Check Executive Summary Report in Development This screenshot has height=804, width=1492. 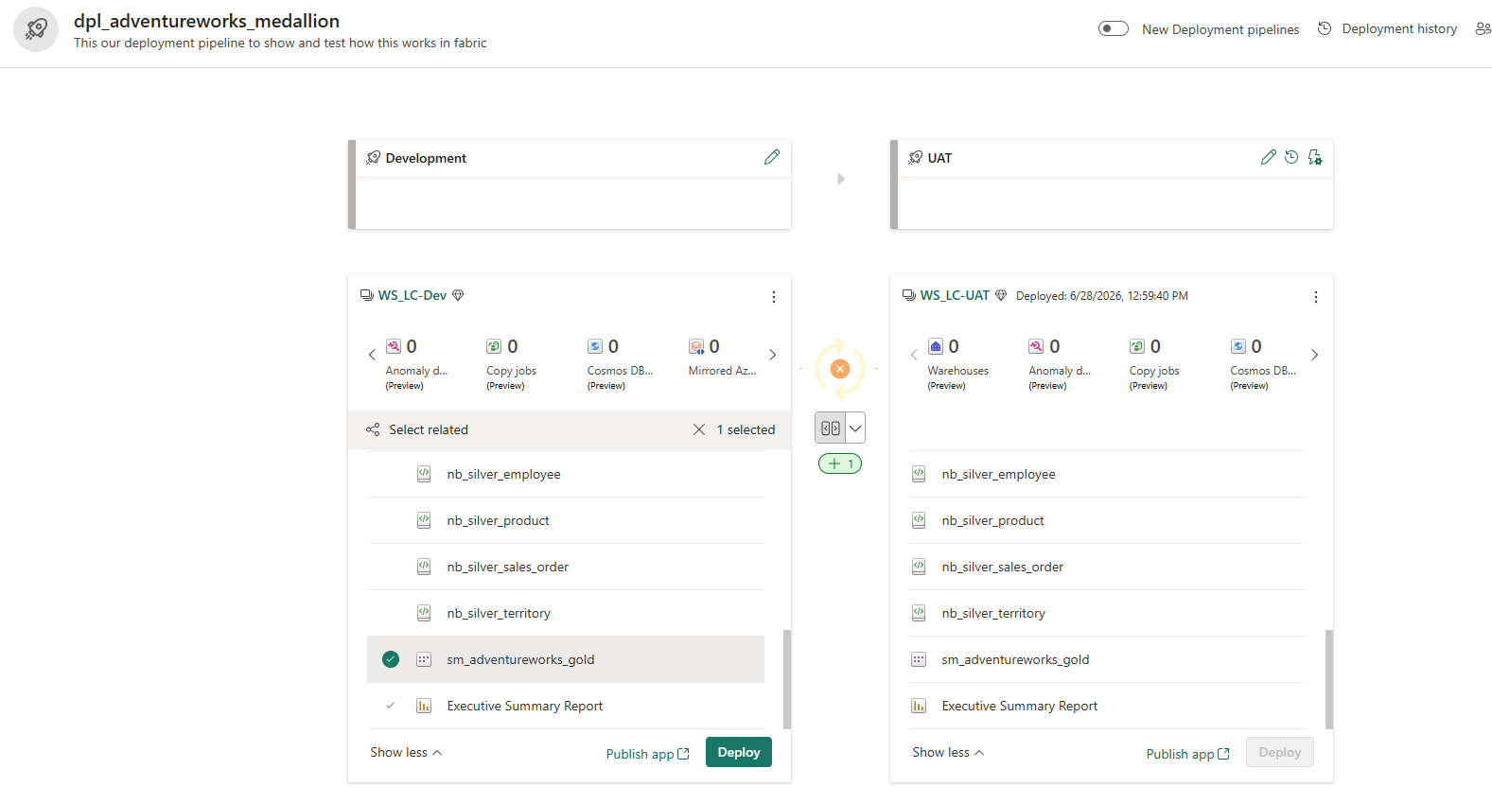[391, 706]
